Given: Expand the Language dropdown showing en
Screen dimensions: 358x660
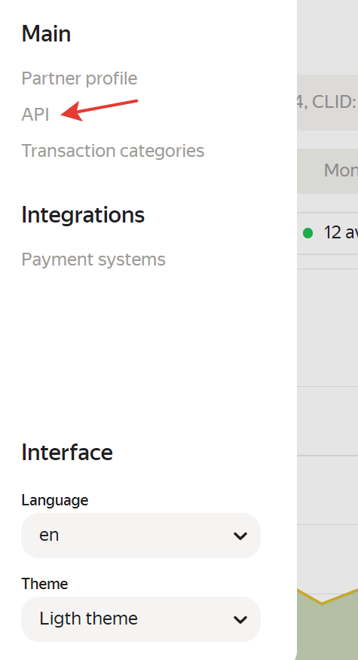Looking at the screenshot, I should point(141,536).
